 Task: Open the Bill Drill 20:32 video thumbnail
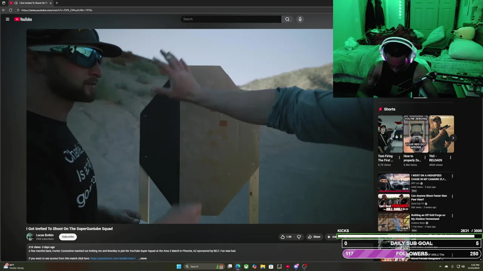(x=394, y=202)
